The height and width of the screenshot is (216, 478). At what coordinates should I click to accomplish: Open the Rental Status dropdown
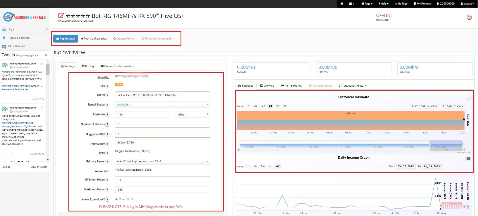(163, 104)
